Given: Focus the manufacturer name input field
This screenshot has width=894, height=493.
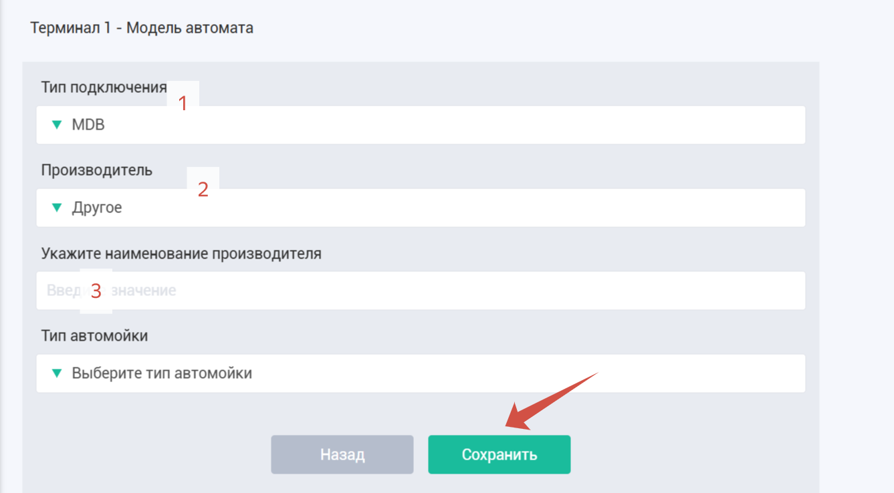Looking at the screenshot, I should coord(421,291).
